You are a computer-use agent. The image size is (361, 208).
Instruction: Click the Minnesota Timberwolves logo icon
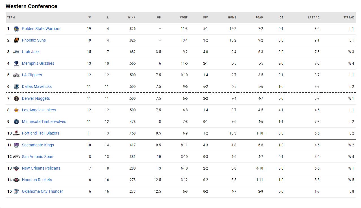(16, 122)
